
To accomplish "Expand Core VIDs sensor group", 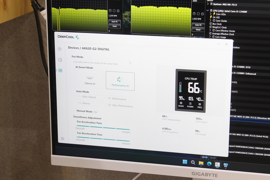I will point(211,14).
